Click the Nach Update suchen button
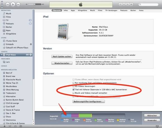 (62, 56)
